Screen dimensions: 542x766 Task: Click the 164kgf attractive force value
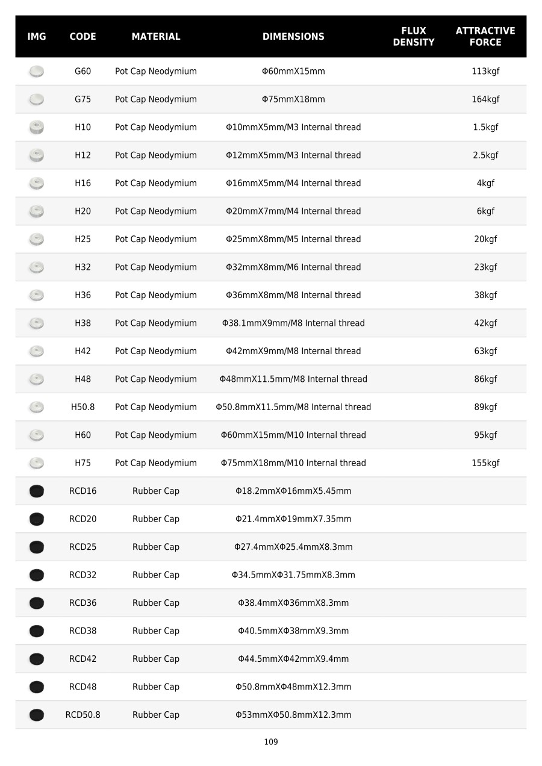485,100
